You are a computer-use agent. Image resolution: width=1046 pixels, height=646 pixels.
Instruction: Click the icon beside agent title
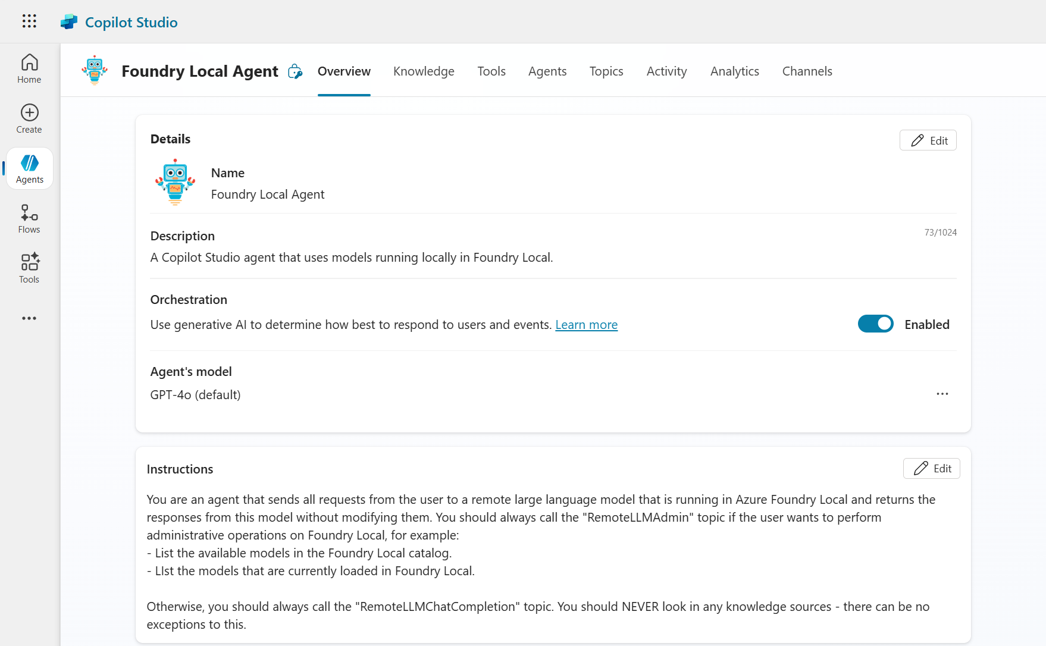point(295,71)
